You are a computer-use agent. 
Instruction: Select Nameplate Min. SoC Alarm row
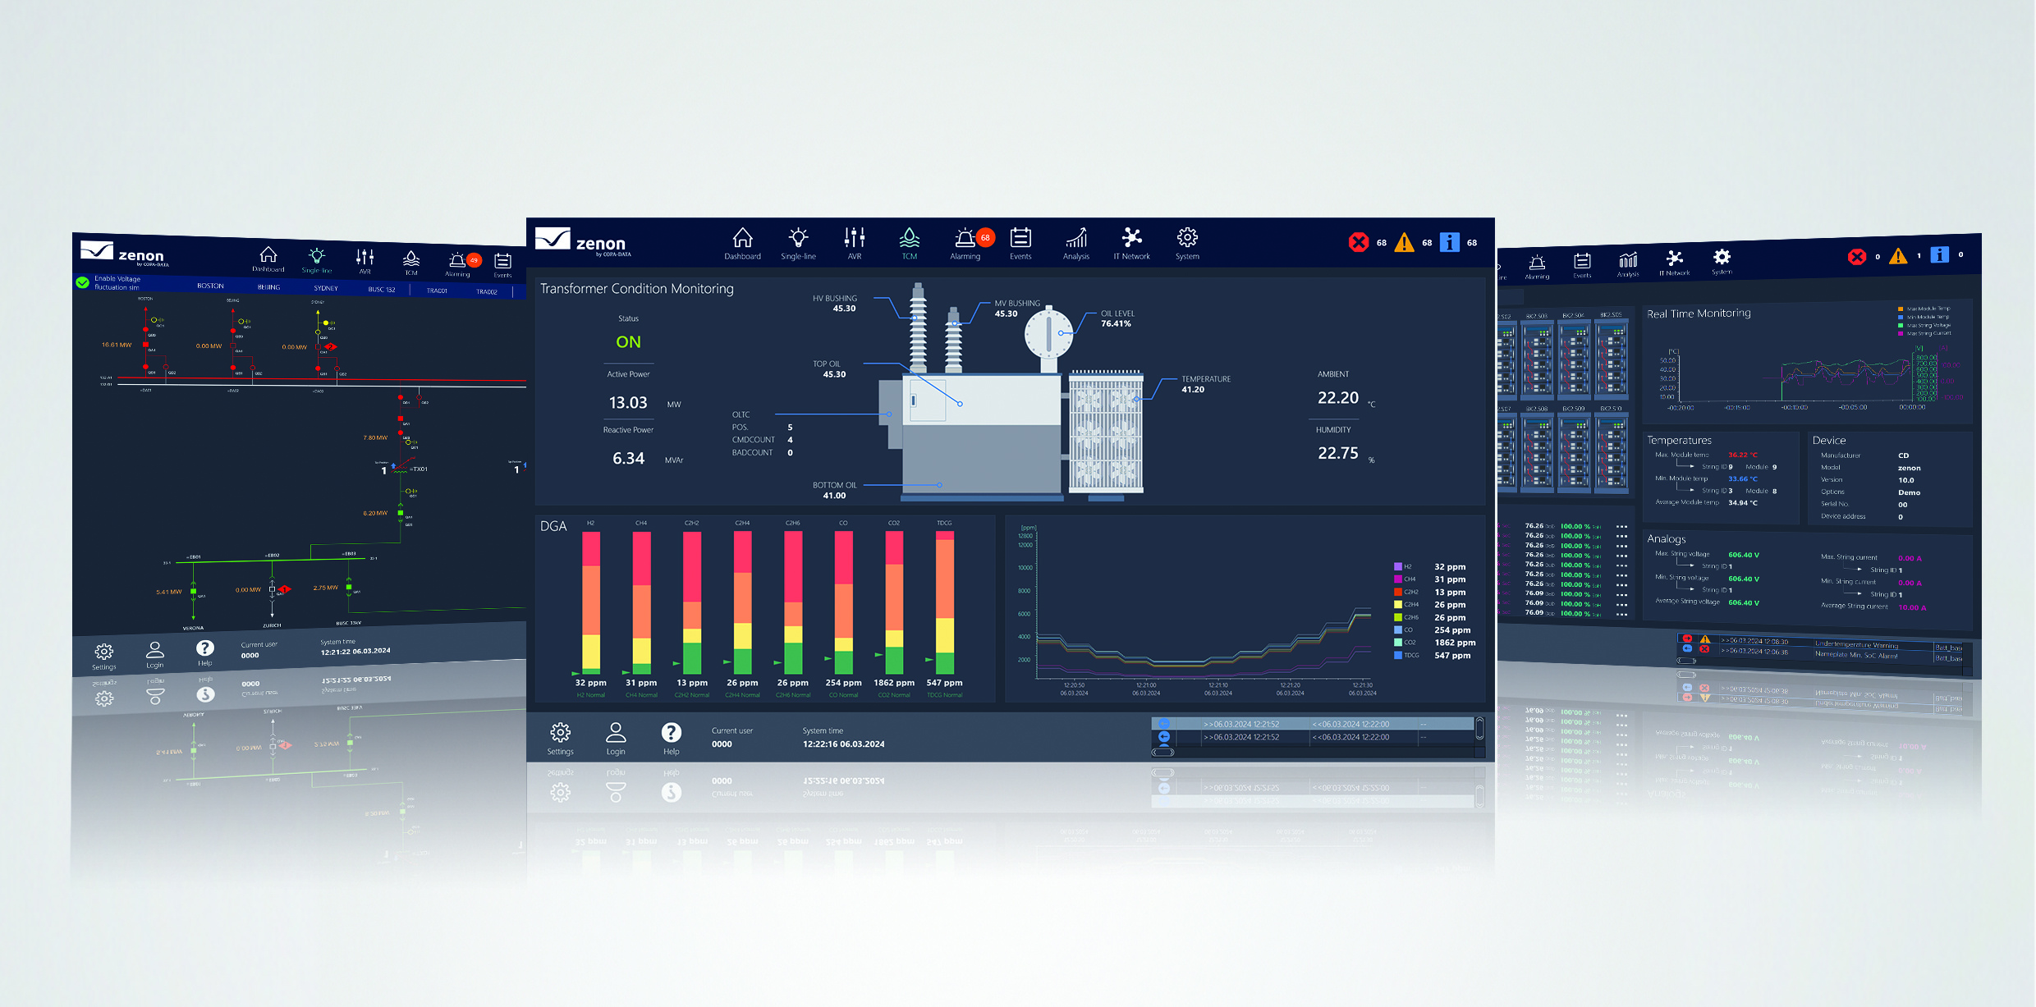[x=1818, y=653]
